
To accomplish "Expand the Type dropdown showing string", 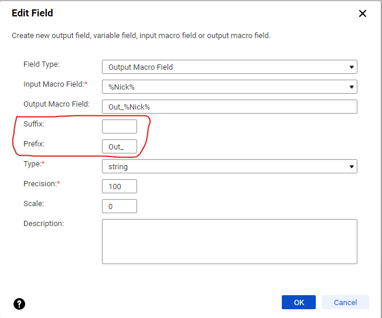I will [229, 166].
